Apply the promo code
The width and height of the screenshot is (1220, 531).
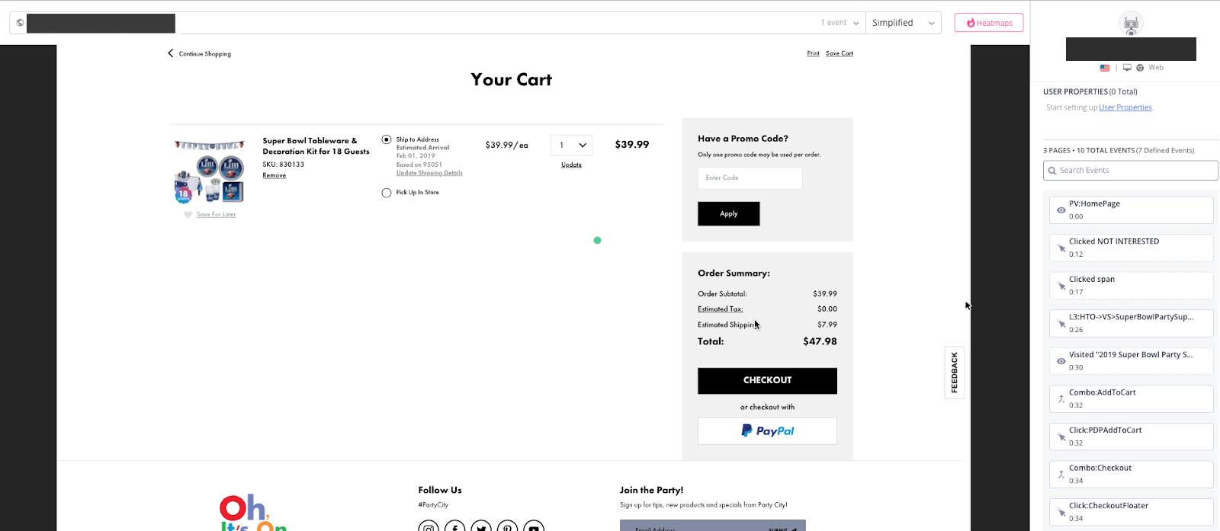tap(729, 214)
